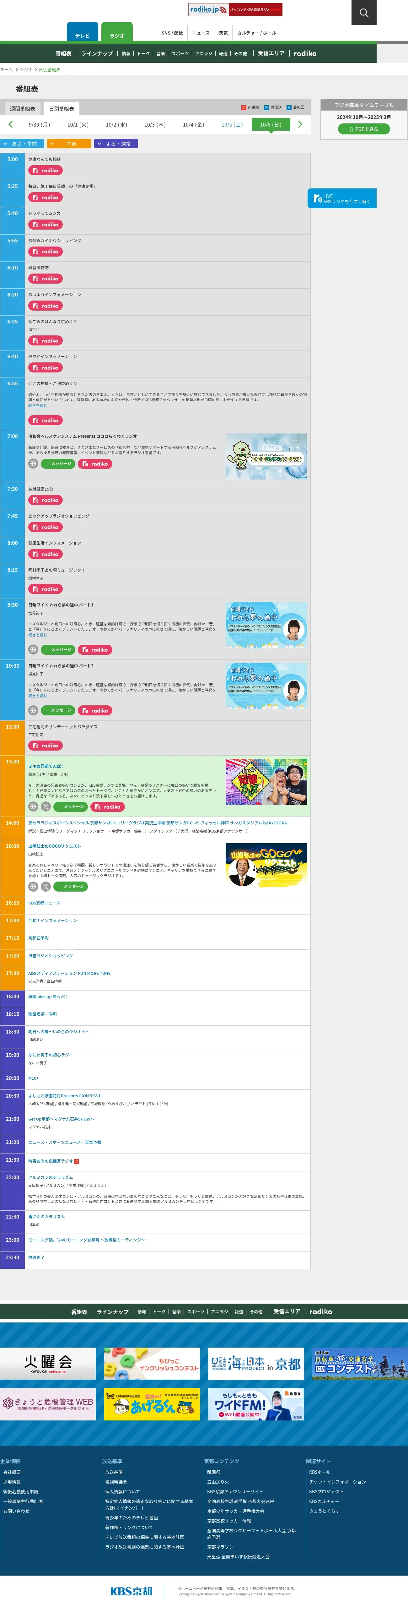Open the radiko.jp banner at page top
The image size is (408, 1607).
coord(235,9)
